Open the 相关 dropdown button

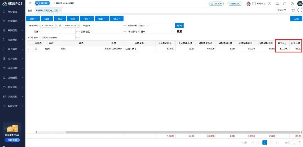(x=116, y=19)
